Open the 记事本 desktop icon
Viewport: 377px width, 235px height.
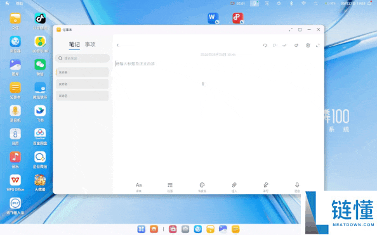tap(15, 90)
